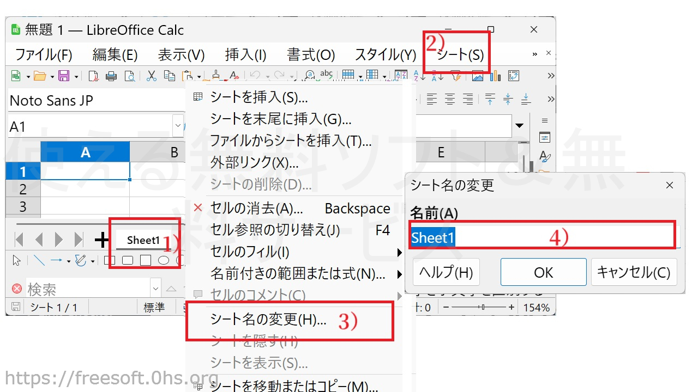
Task: Confirm rename with OK button
Action: (543, 272)
